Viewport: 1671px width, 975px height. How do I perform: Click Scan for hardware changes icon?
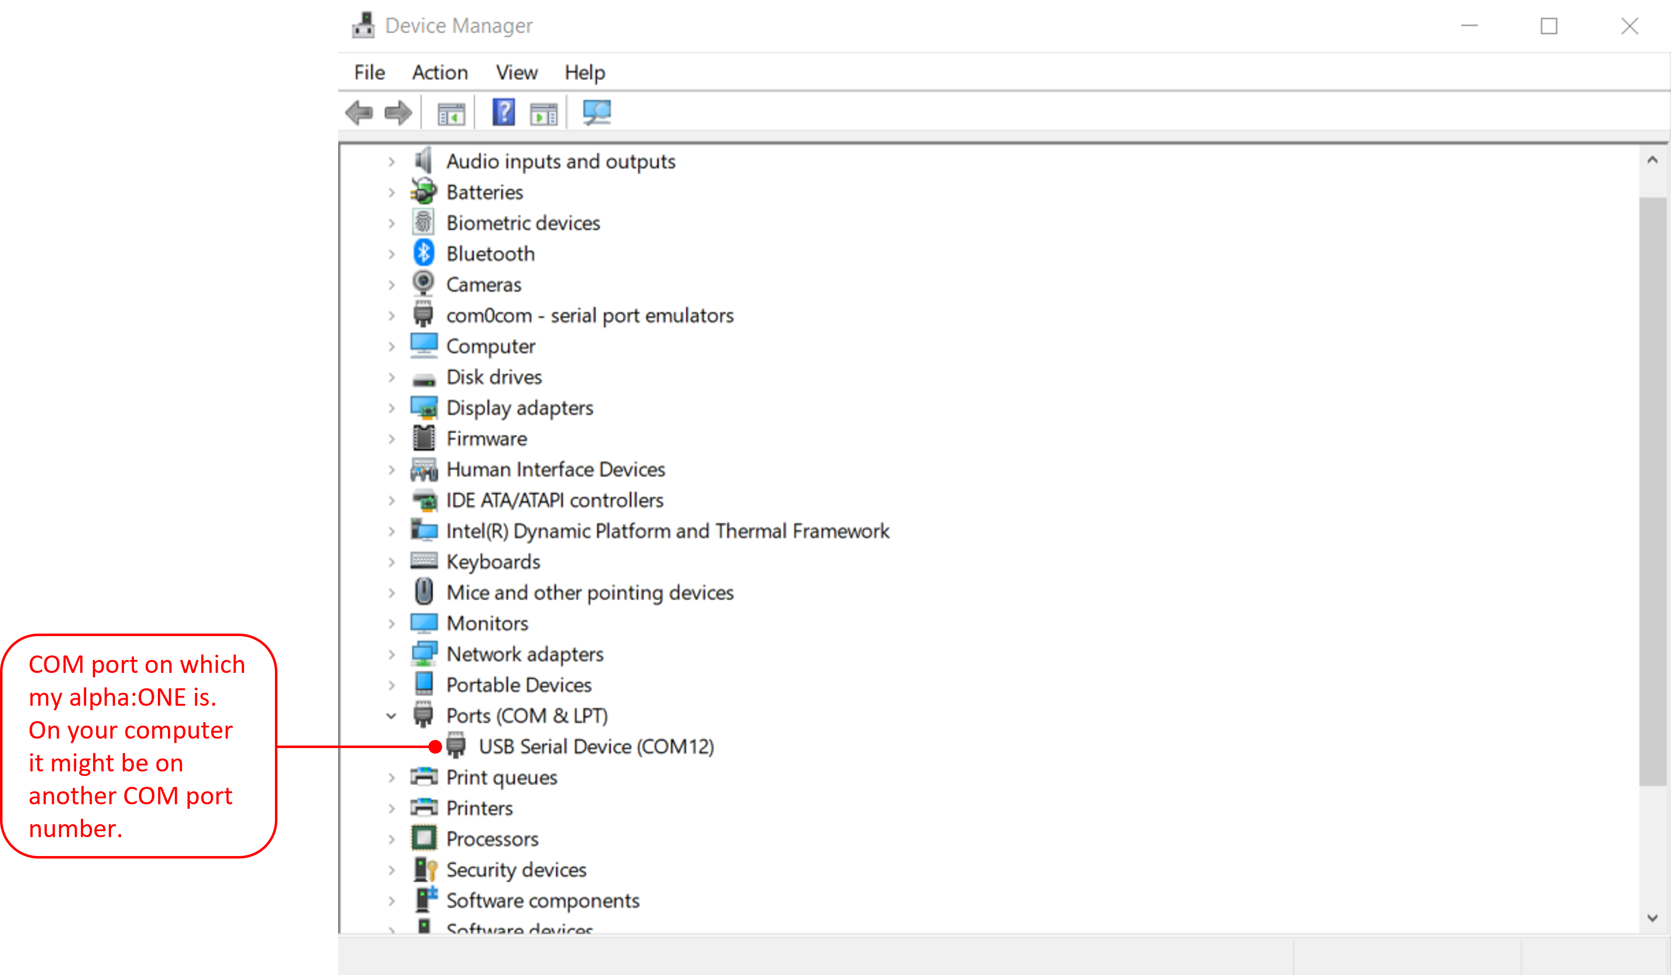pyautogui.click(x=596, y=112)
